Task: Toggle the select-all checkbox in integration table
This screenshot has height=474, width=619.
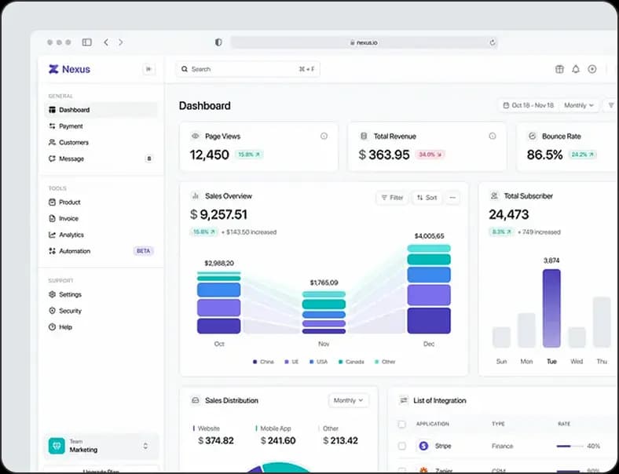Action: [402, 424]
